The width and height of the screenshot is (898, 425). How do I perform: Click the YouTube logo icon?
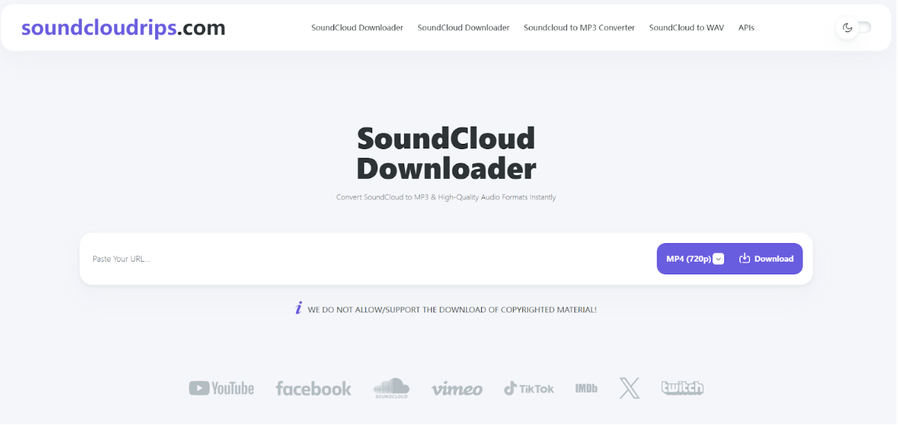pyautogui.click(x=221, y=388)
